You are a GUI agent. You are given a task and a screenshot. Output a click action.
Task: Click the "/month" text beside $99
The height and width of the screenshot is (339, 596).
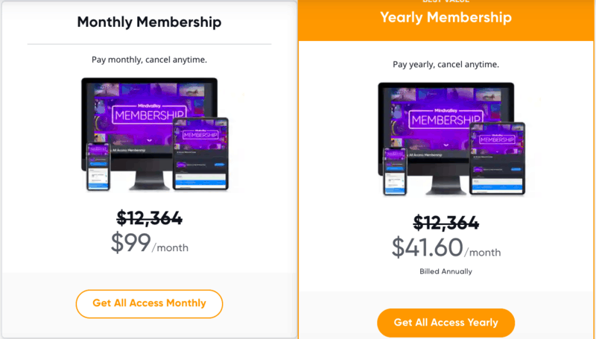[x=171, y=248]
